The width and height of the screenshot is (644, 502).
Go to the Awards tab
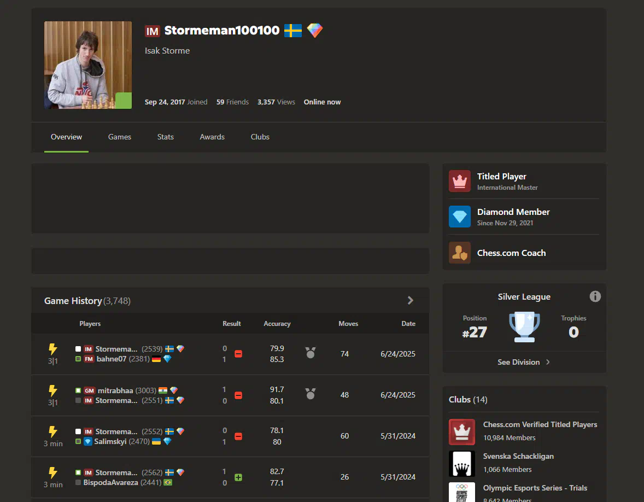click(x=212, y=137)
